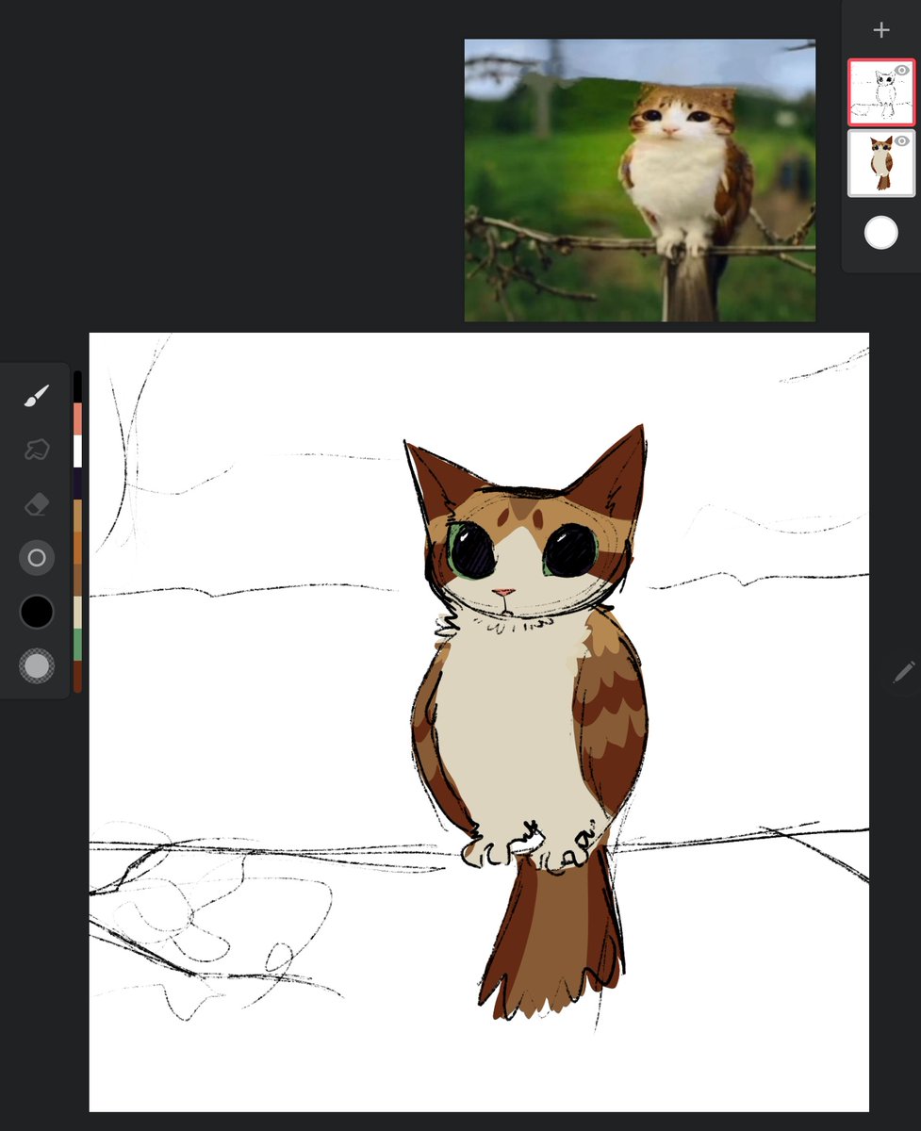This screenshot has width=921, height=1131.
Task: Open the black current color picker
Action: pyautogui.click(x=37, y=612)
